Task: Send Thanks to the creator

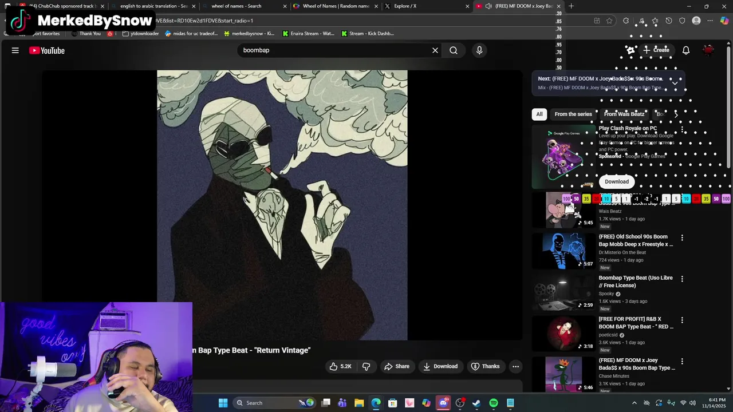Action: (485, 366)
